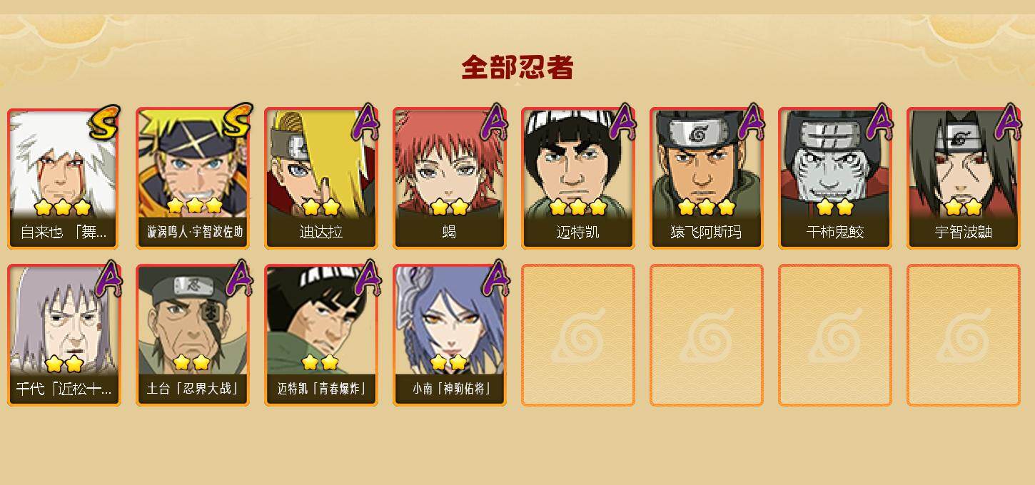Select the 自来也 ninja card
This screenshot has height=485, width=1035.
[x=64, y=178]
